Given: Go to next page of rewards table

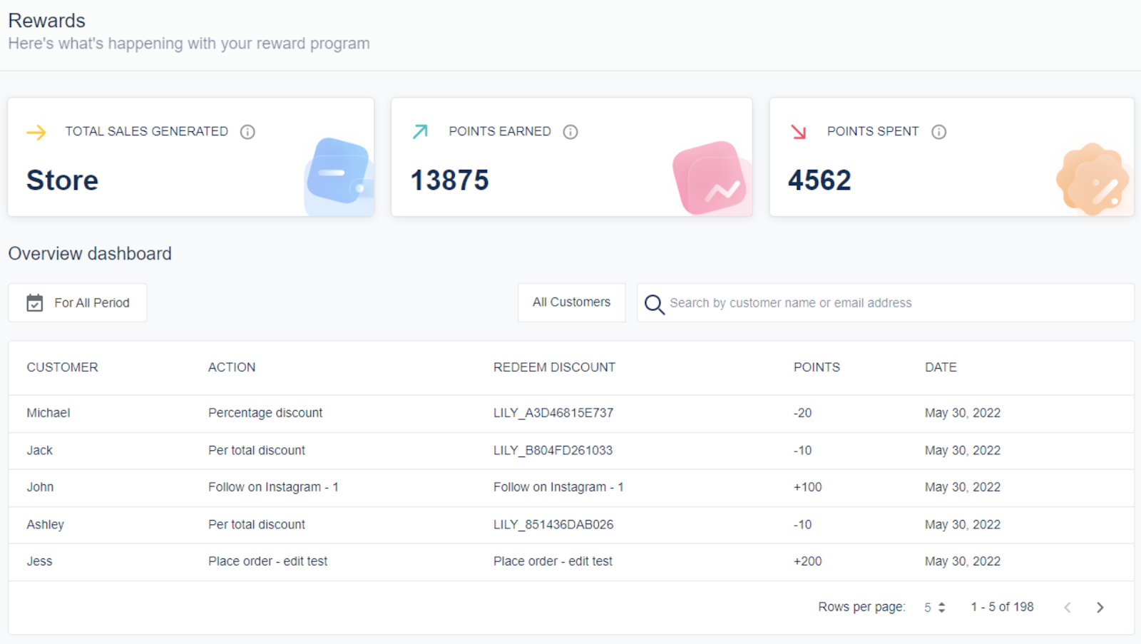Looking at the screenshot, I should click(x=1100, y=608).
